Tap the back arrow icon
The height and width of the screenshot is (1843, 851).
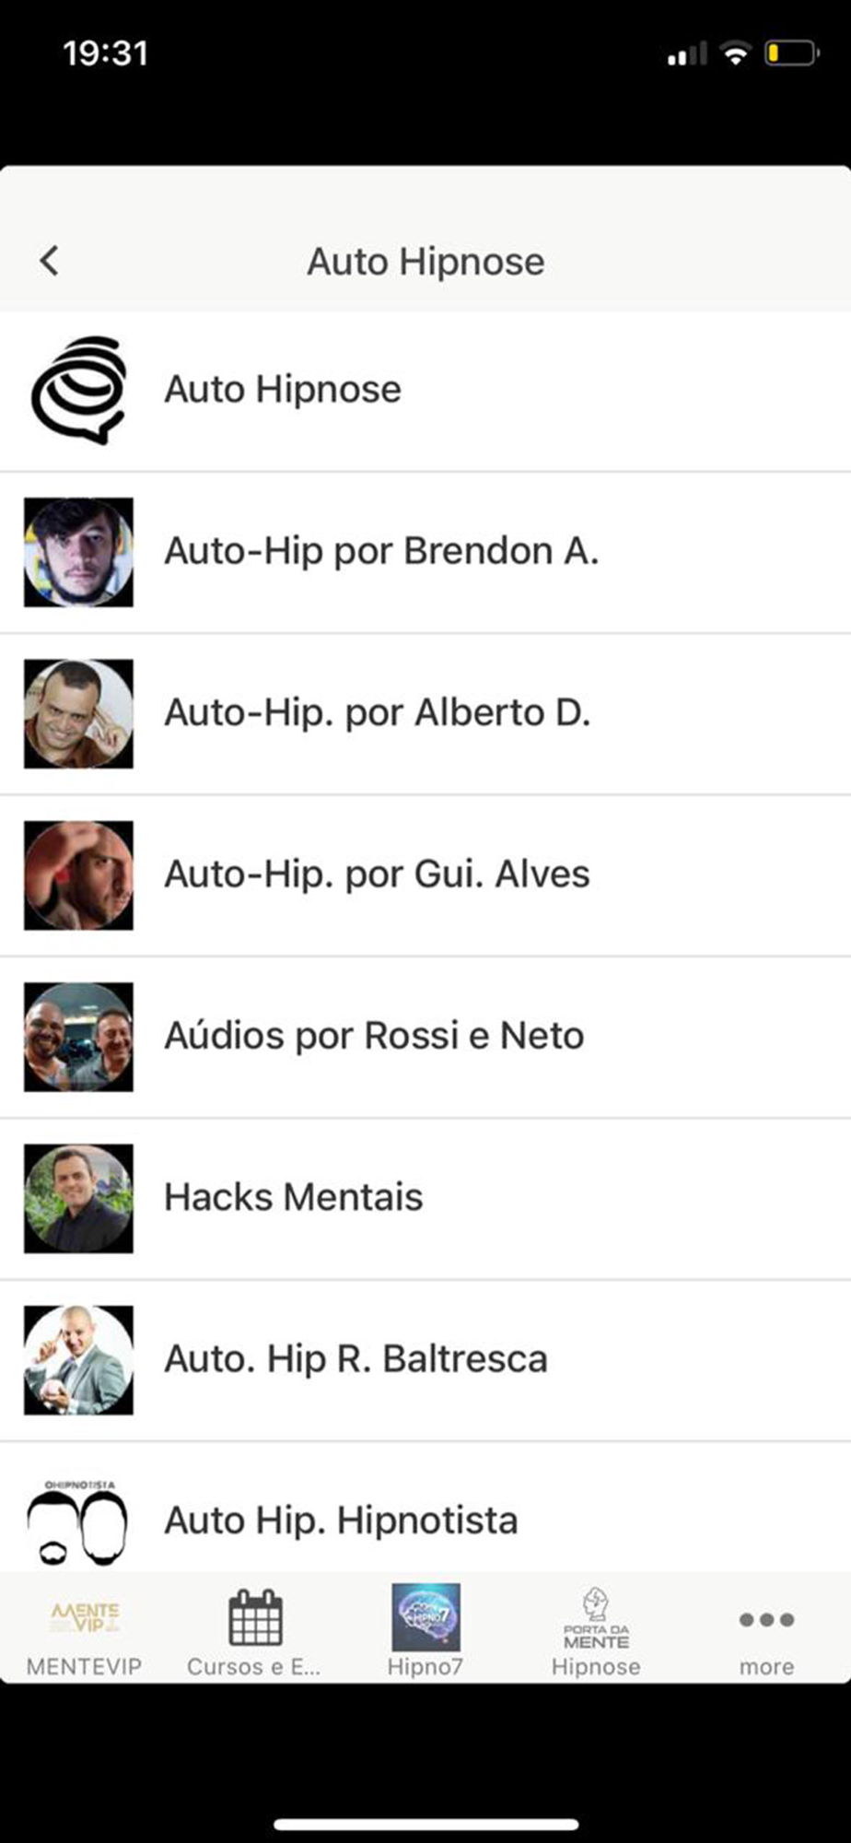tap(49, 261)
